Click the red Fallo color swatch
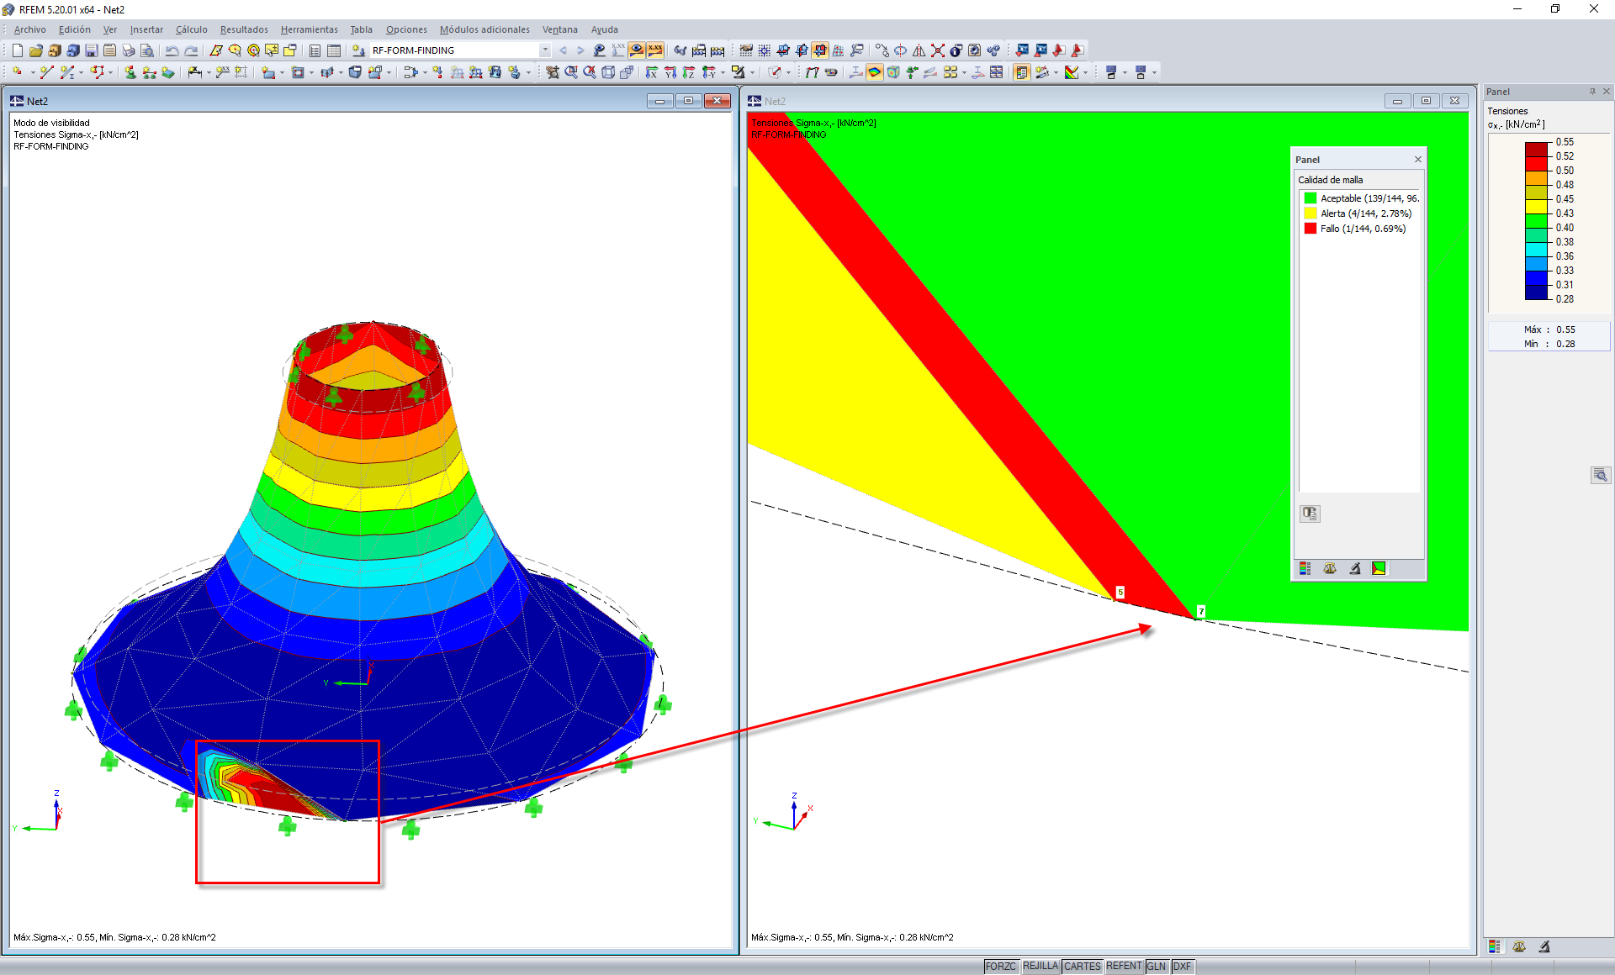This screenshot has width=1615, height=975. [1310, 229]
